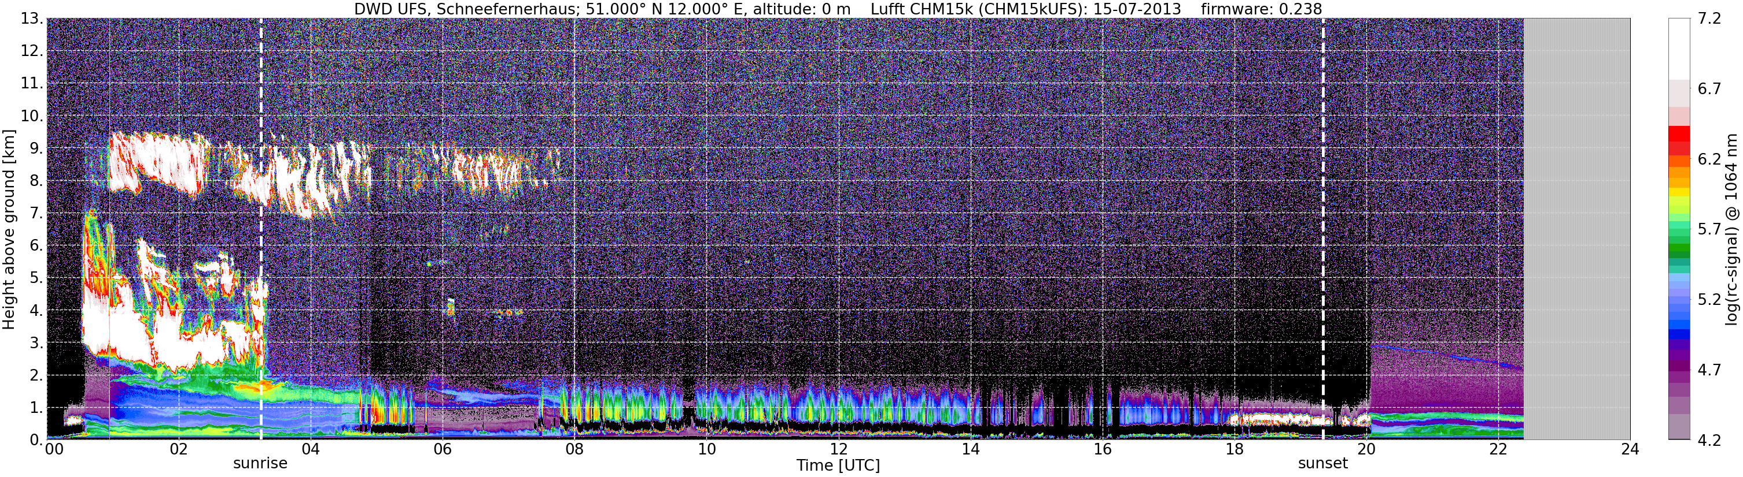This screenshot has width=1743, height=477.
Task: Click the height axis tick '6.'
Action: 36,245
